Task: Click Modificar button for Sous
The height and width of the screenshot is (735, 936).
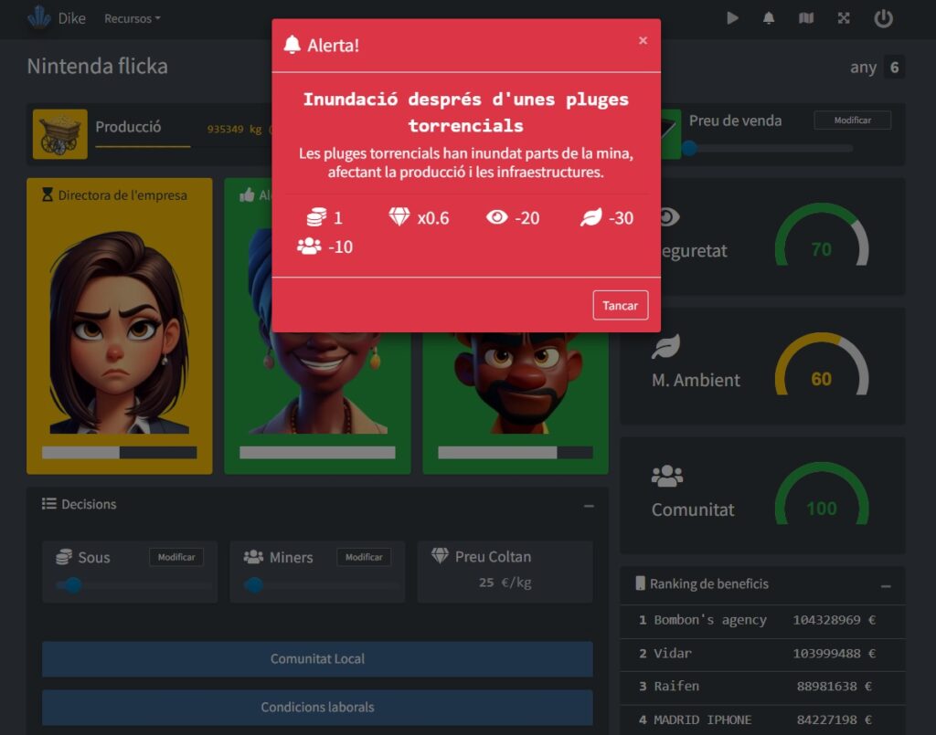Action: tap(176, 557)
